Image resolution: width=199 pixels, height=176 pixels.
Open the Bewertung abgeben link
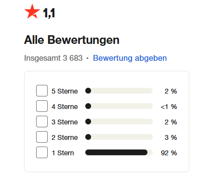click(x=130, y=58)
